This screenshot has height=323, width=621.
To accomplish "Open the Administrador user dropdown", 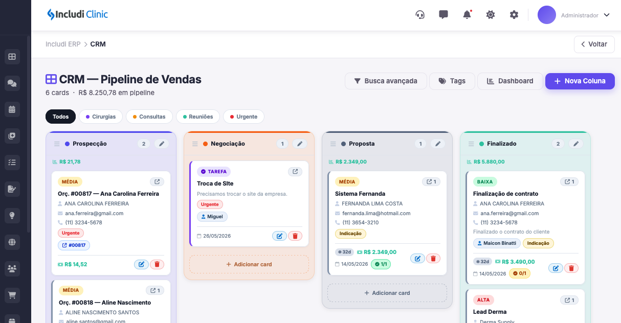I will (x=585, y=15).
